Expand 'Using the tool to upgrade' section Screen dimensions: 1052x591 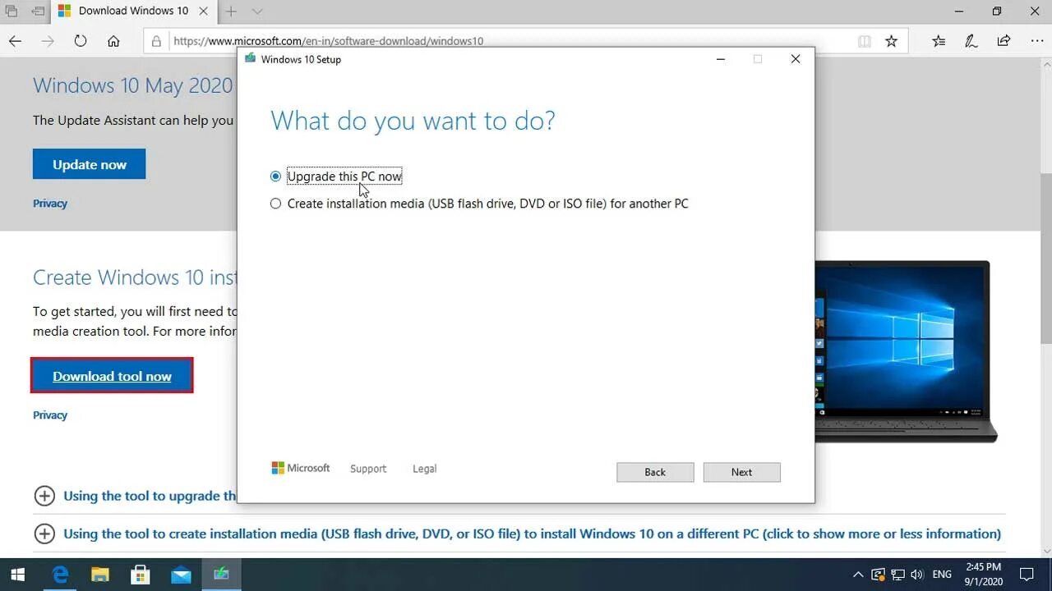click(136, 496)
